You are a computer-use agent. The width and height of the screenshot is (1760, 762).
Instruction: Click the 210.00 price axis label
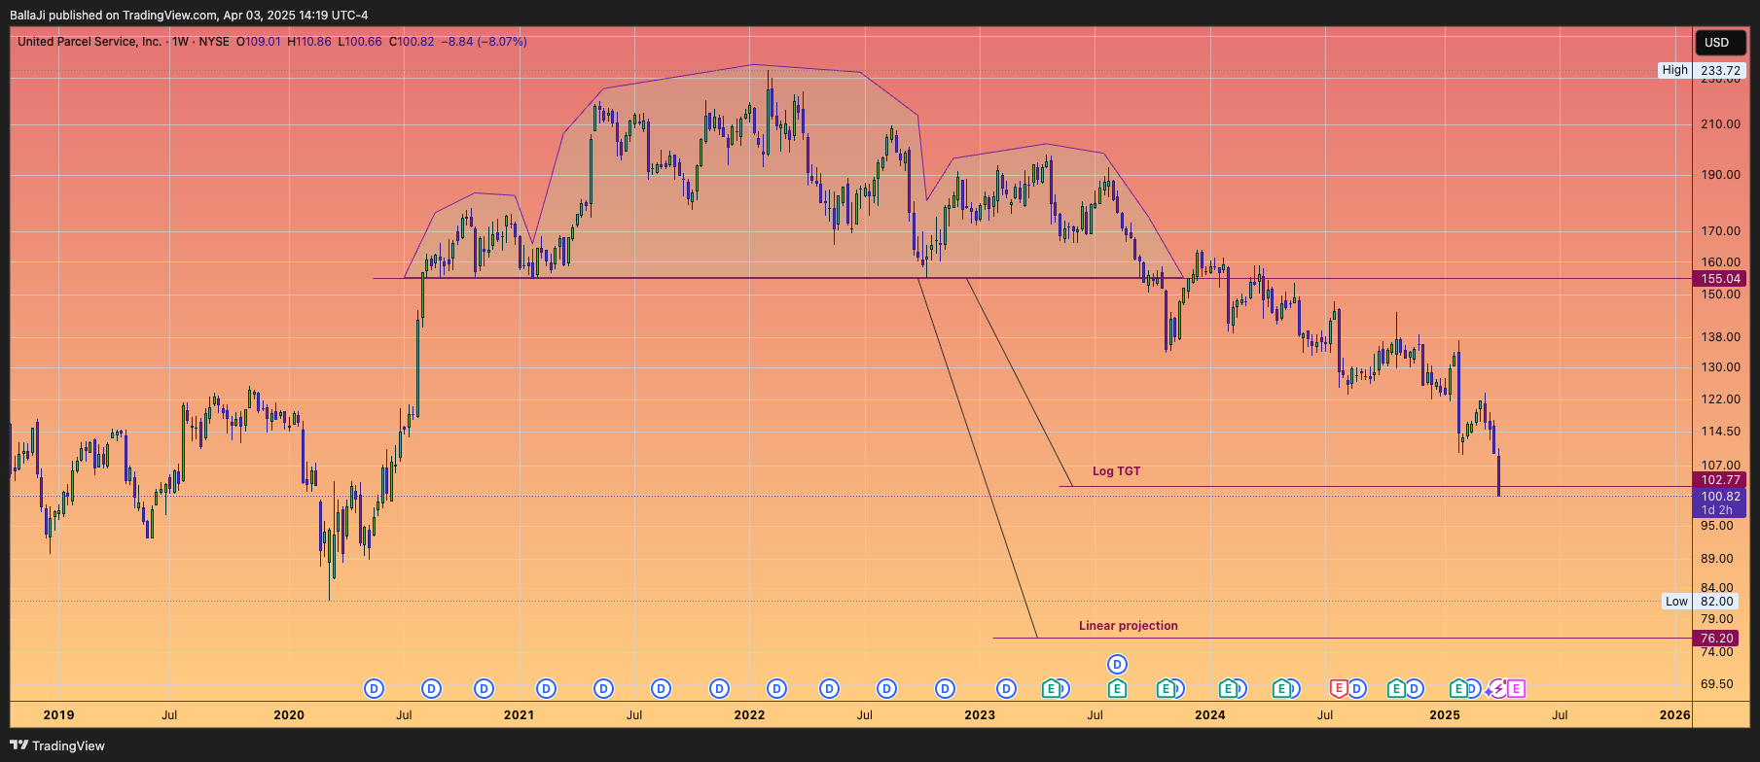coord(1720,124)
